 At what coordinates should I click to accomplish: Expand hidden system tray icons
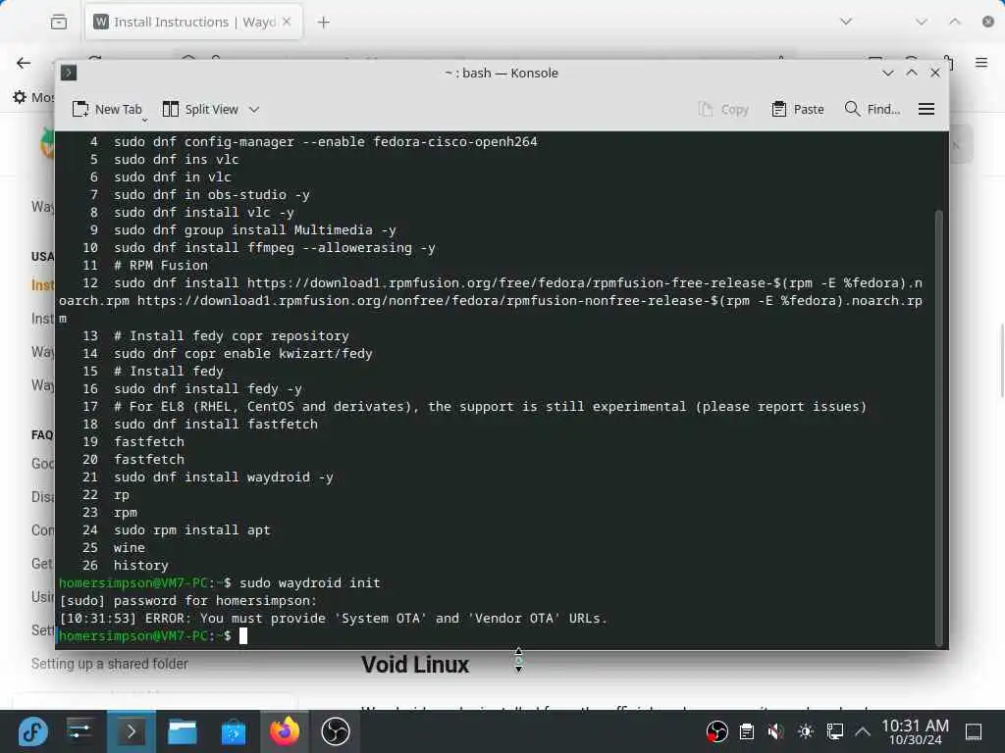click(863, 731)
